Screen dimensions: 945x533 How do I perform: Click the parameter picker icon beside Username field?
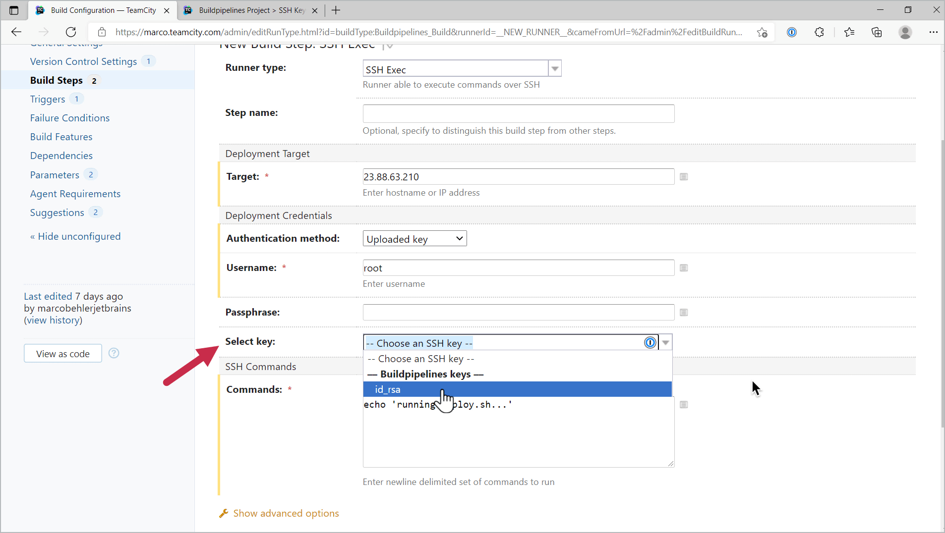point(684,268)
